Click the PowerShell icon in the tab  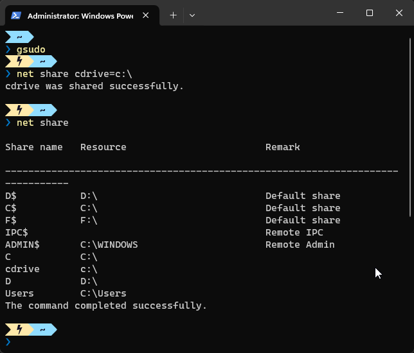click(16, 16)
